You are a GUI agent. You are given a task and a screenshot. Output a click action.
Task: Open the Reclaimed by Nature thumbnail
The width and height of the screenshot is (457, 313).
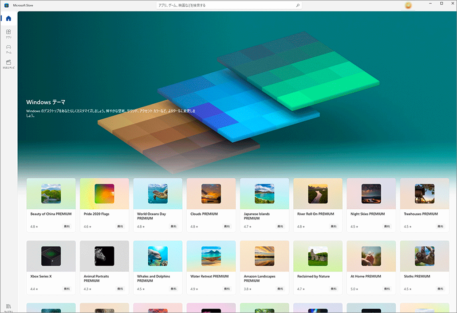318,256
